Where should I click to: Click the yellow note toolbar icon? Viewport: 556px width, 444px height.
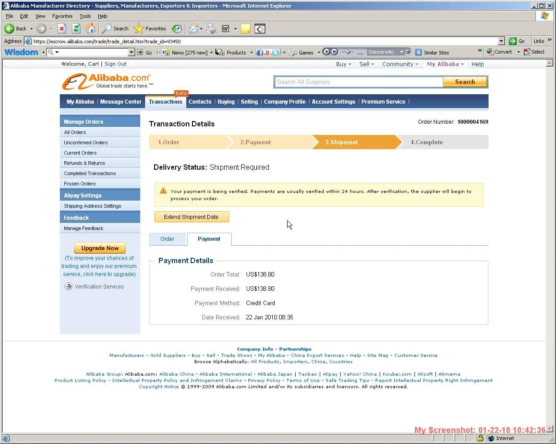pos(246,29)
